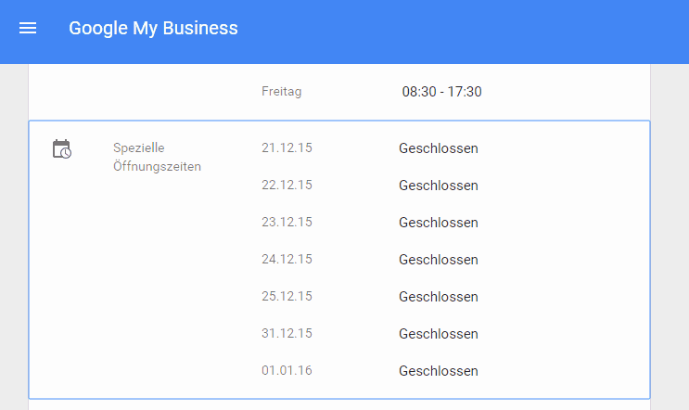This screenshot has height=410, width=689.
Task: Click the Freitag weekday label
Action: pos(282,92)
